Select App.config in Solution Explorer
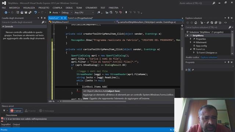Image resolution: width=235 pixels, height=132 pixels. point(201,46)
